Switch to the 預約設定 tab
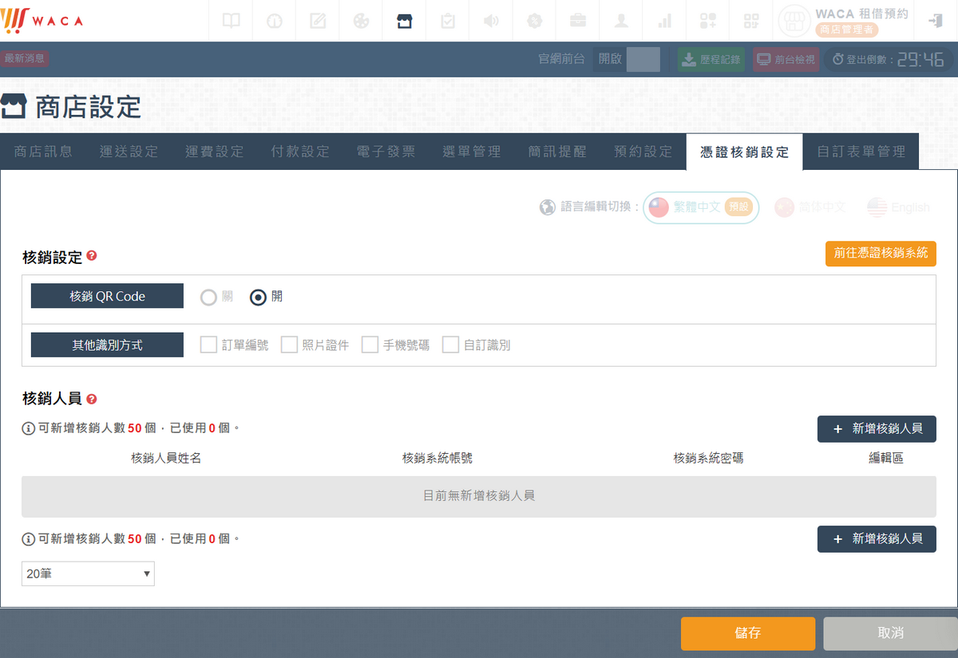 click(x=643, y=152)
